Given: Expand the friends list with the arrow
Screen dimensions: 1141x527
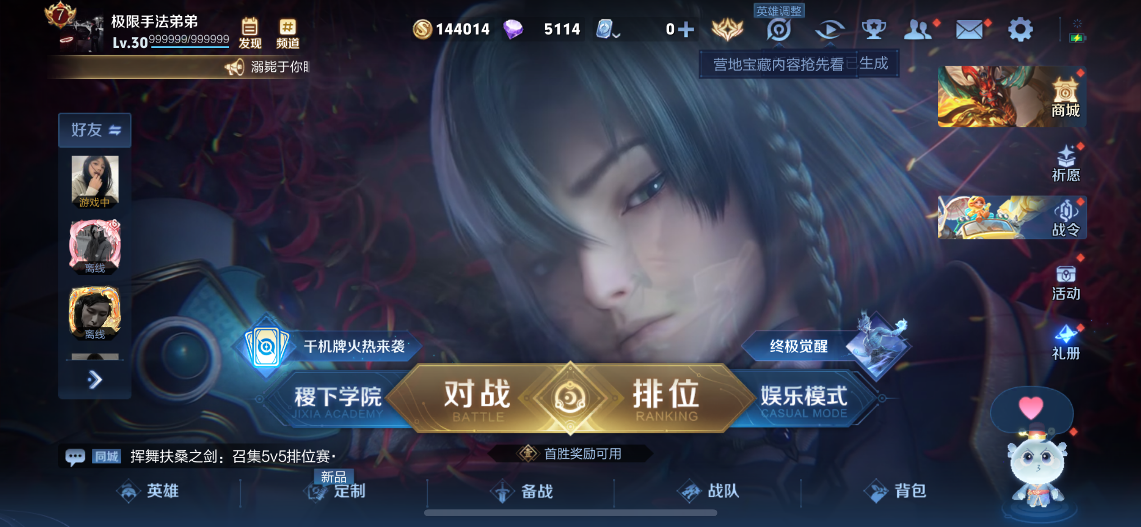Looking at the screenshot, I should coord(95,380).
